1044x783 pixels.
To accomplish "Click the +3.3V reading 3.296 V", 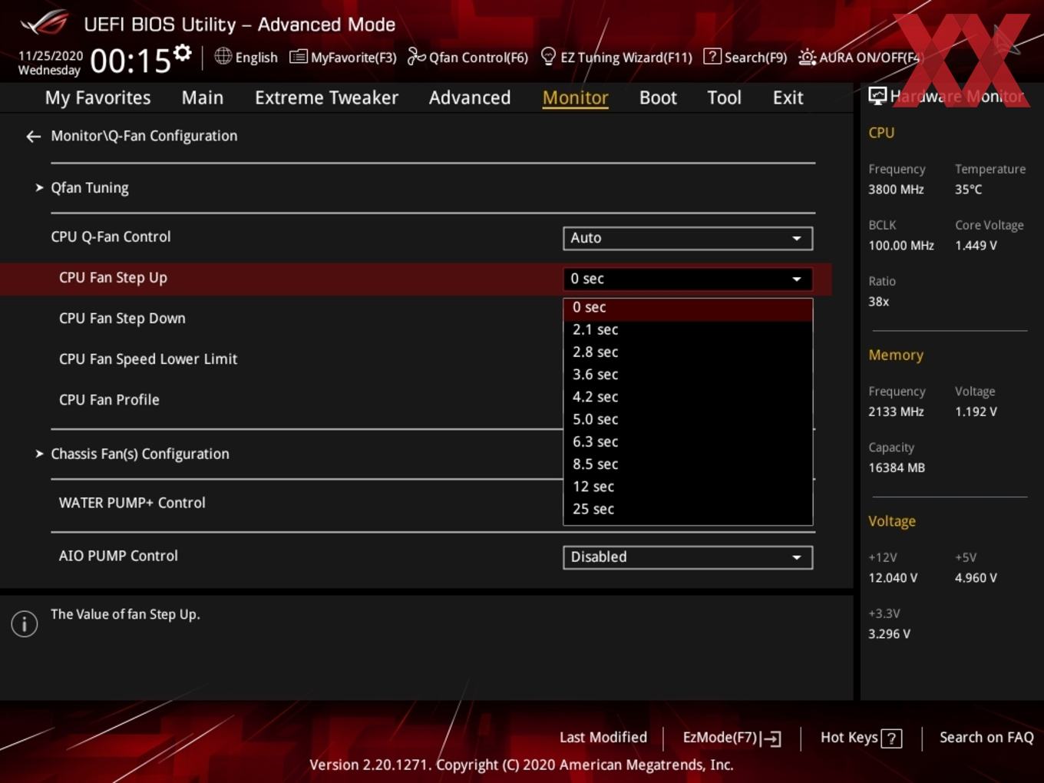I will [x=889, y=634].
